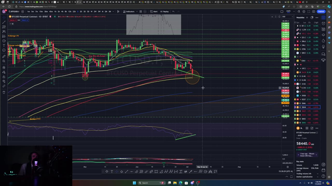
Task: Select the trend line drawing tool
Action: click(4, 22)
